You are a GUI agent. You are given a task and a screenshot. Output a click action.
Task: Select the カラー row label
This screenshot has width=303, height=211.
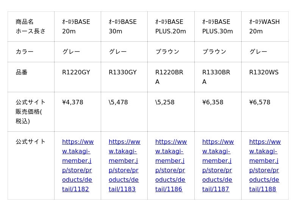pyautogui.click(x=25, y=52)
